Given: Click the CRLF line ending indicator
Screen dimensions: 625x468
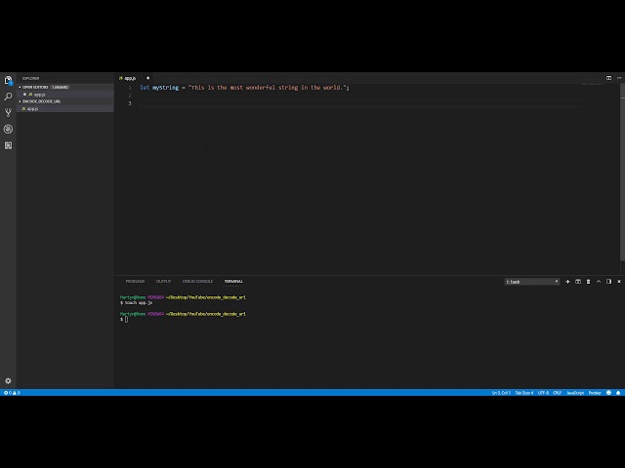Looking at the screenshot, I should 558,393.
